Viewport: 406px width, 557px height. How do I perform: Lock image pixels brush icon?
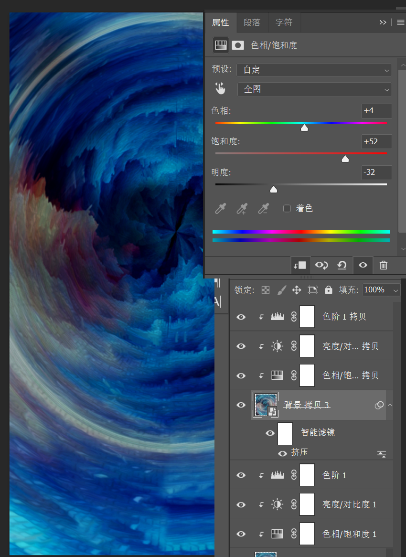(x=281, y=290)
